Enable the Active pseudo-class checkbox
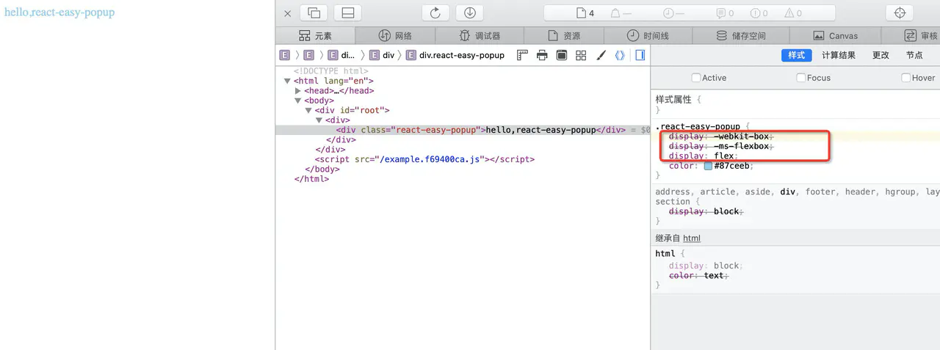 click(696, 78)
